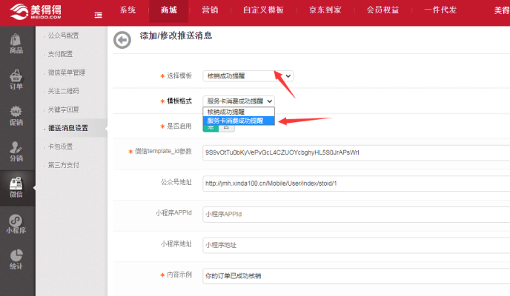This screenshot has width=510, height=296.
Task: Expand the 选择模板 dropdown
Action: [248, 76]
